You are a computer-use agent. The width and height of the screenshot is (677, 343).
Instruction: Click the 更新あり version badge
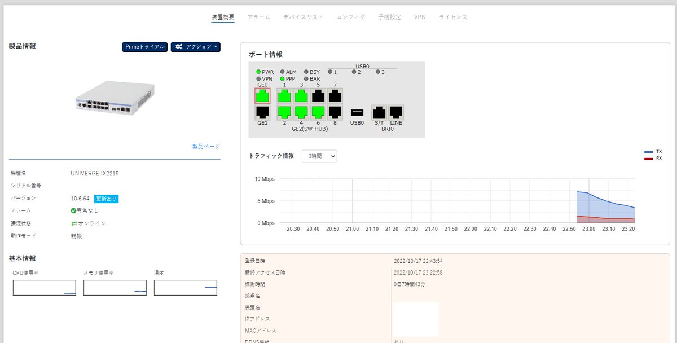point(106,199)
